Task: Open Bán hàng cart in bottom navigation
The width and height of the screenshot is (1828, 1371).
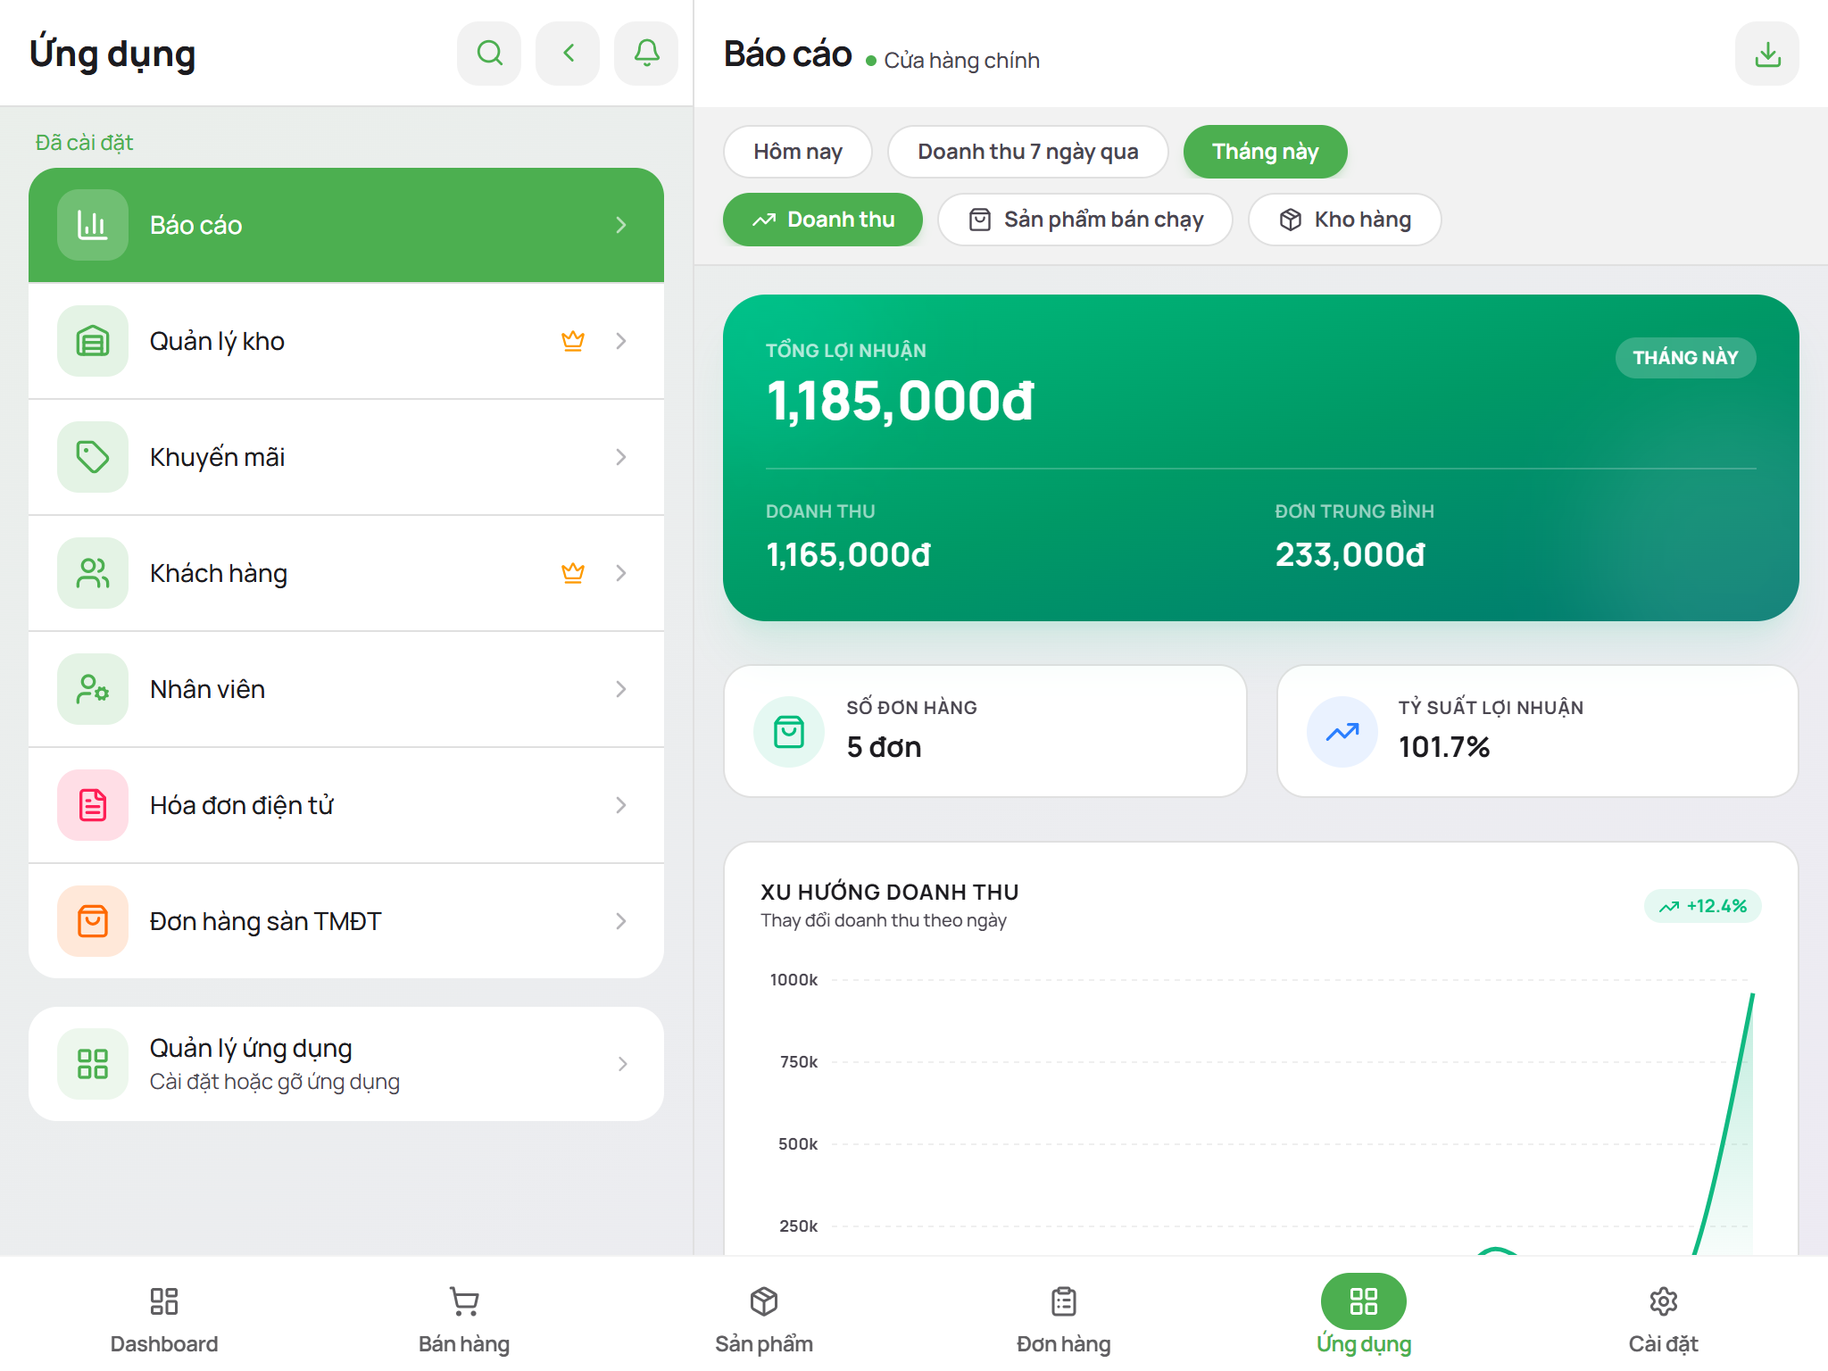Action: click(464, 1319)
